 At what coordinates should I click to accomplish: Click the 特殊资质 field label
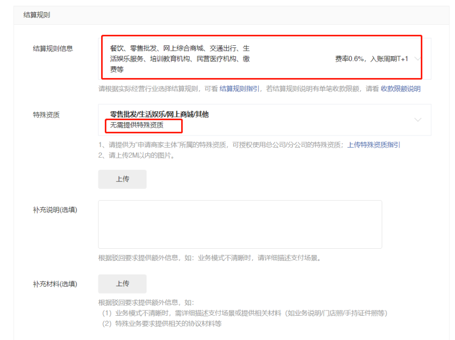(46, 114)
